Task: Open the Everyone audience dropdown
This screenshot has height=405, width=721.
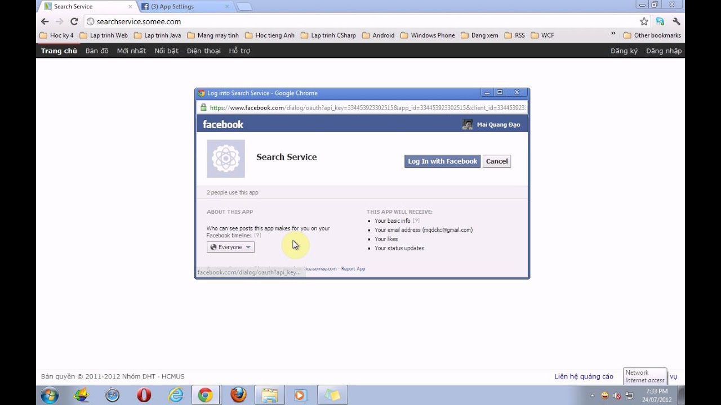Action: pyautogui.click(x=230, y=247)
